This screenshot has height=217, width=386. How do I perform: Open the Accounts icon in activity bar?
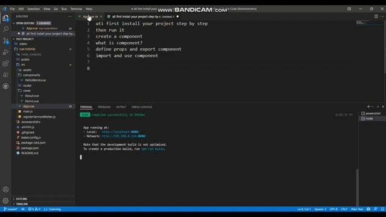(x=5, y=189)
